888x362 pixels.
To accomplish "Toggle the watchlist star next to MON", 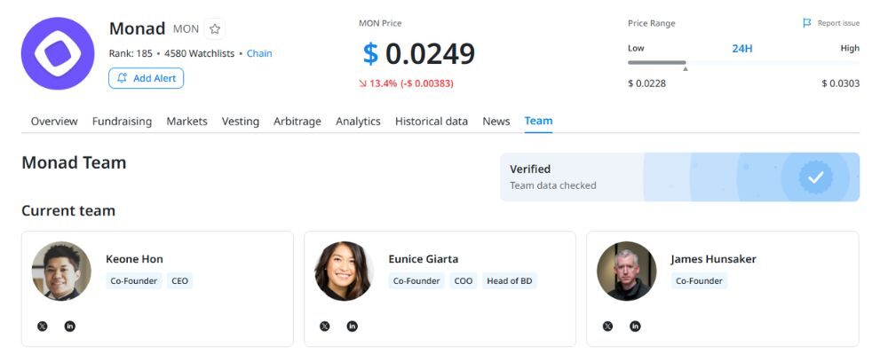I will pyautogui.click(x=214, y=29).
